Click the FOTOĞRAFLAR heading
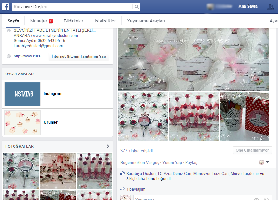 click(20, 146)
